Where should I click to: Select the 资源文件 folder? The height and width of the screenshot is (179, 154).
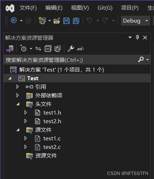(46, 155)
